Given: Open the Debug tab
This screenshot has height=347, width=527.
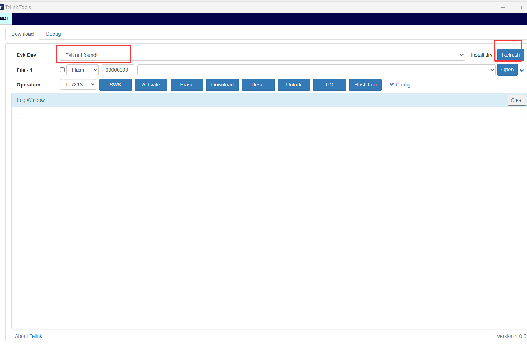Looking at the screenshot, I should click(x=53, y=34).
